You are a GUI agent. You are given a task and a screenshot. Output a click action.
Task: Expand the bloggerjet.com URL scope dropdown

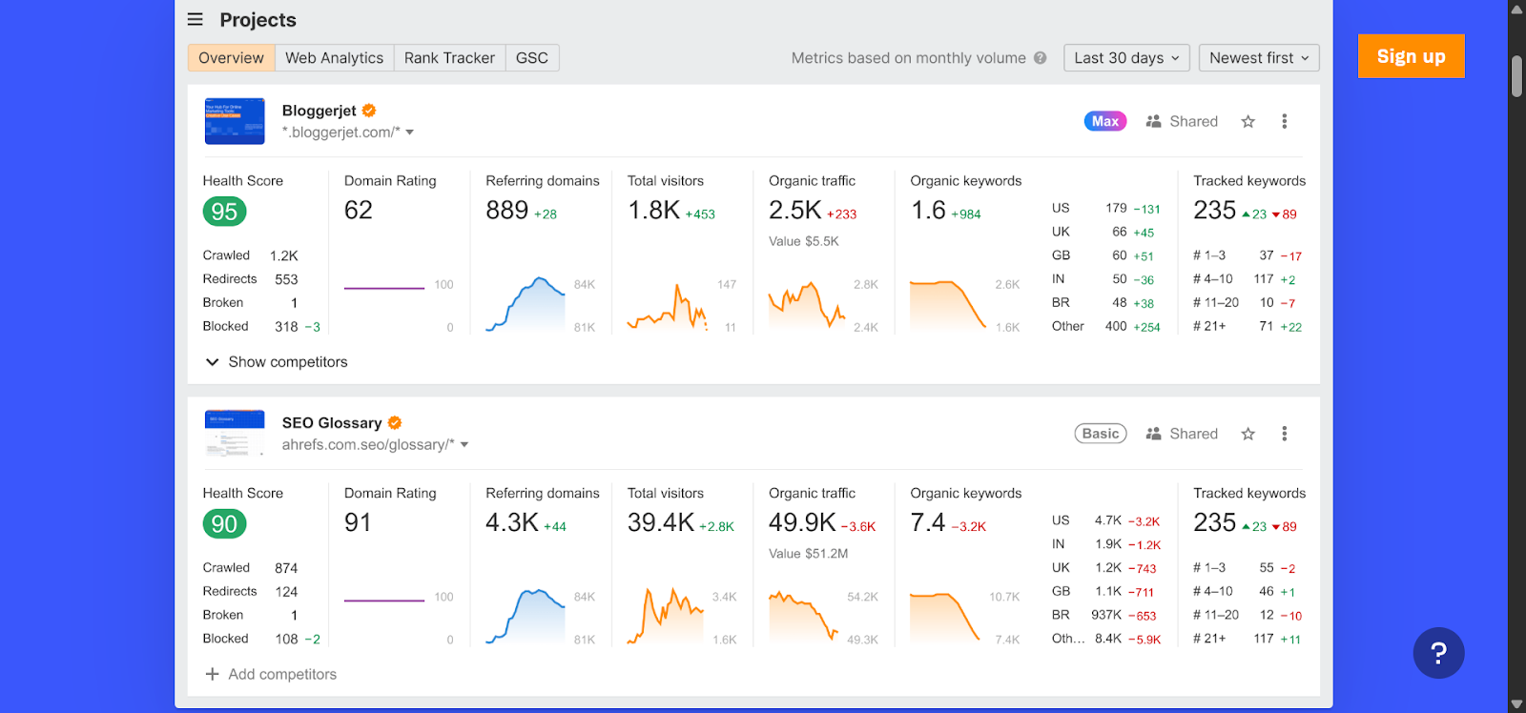tap(410, 132)
